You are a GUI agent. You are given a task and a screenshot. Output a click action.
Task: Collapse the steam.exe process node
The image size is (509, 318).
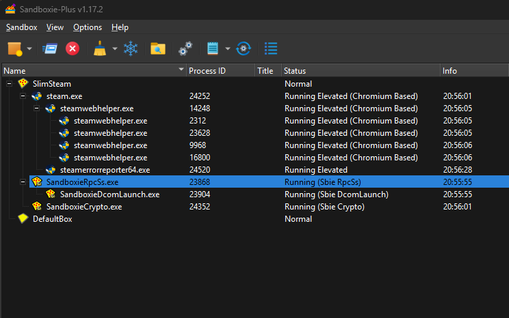point(23,96)
